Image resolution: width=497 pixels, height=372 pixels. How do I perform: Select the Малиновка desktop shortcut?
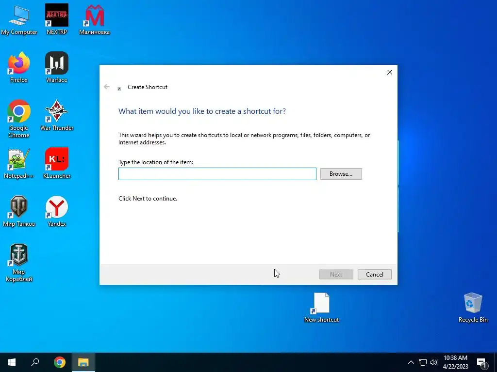[94, 19]
